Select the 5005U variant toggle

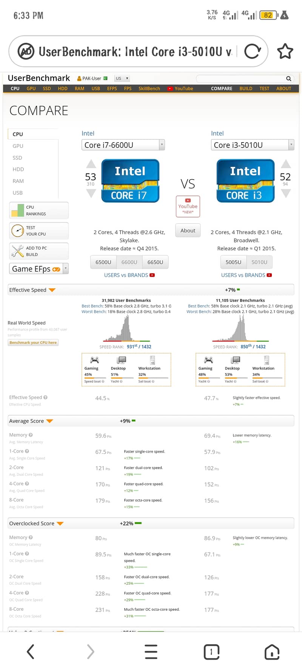(x=233, y=262)
